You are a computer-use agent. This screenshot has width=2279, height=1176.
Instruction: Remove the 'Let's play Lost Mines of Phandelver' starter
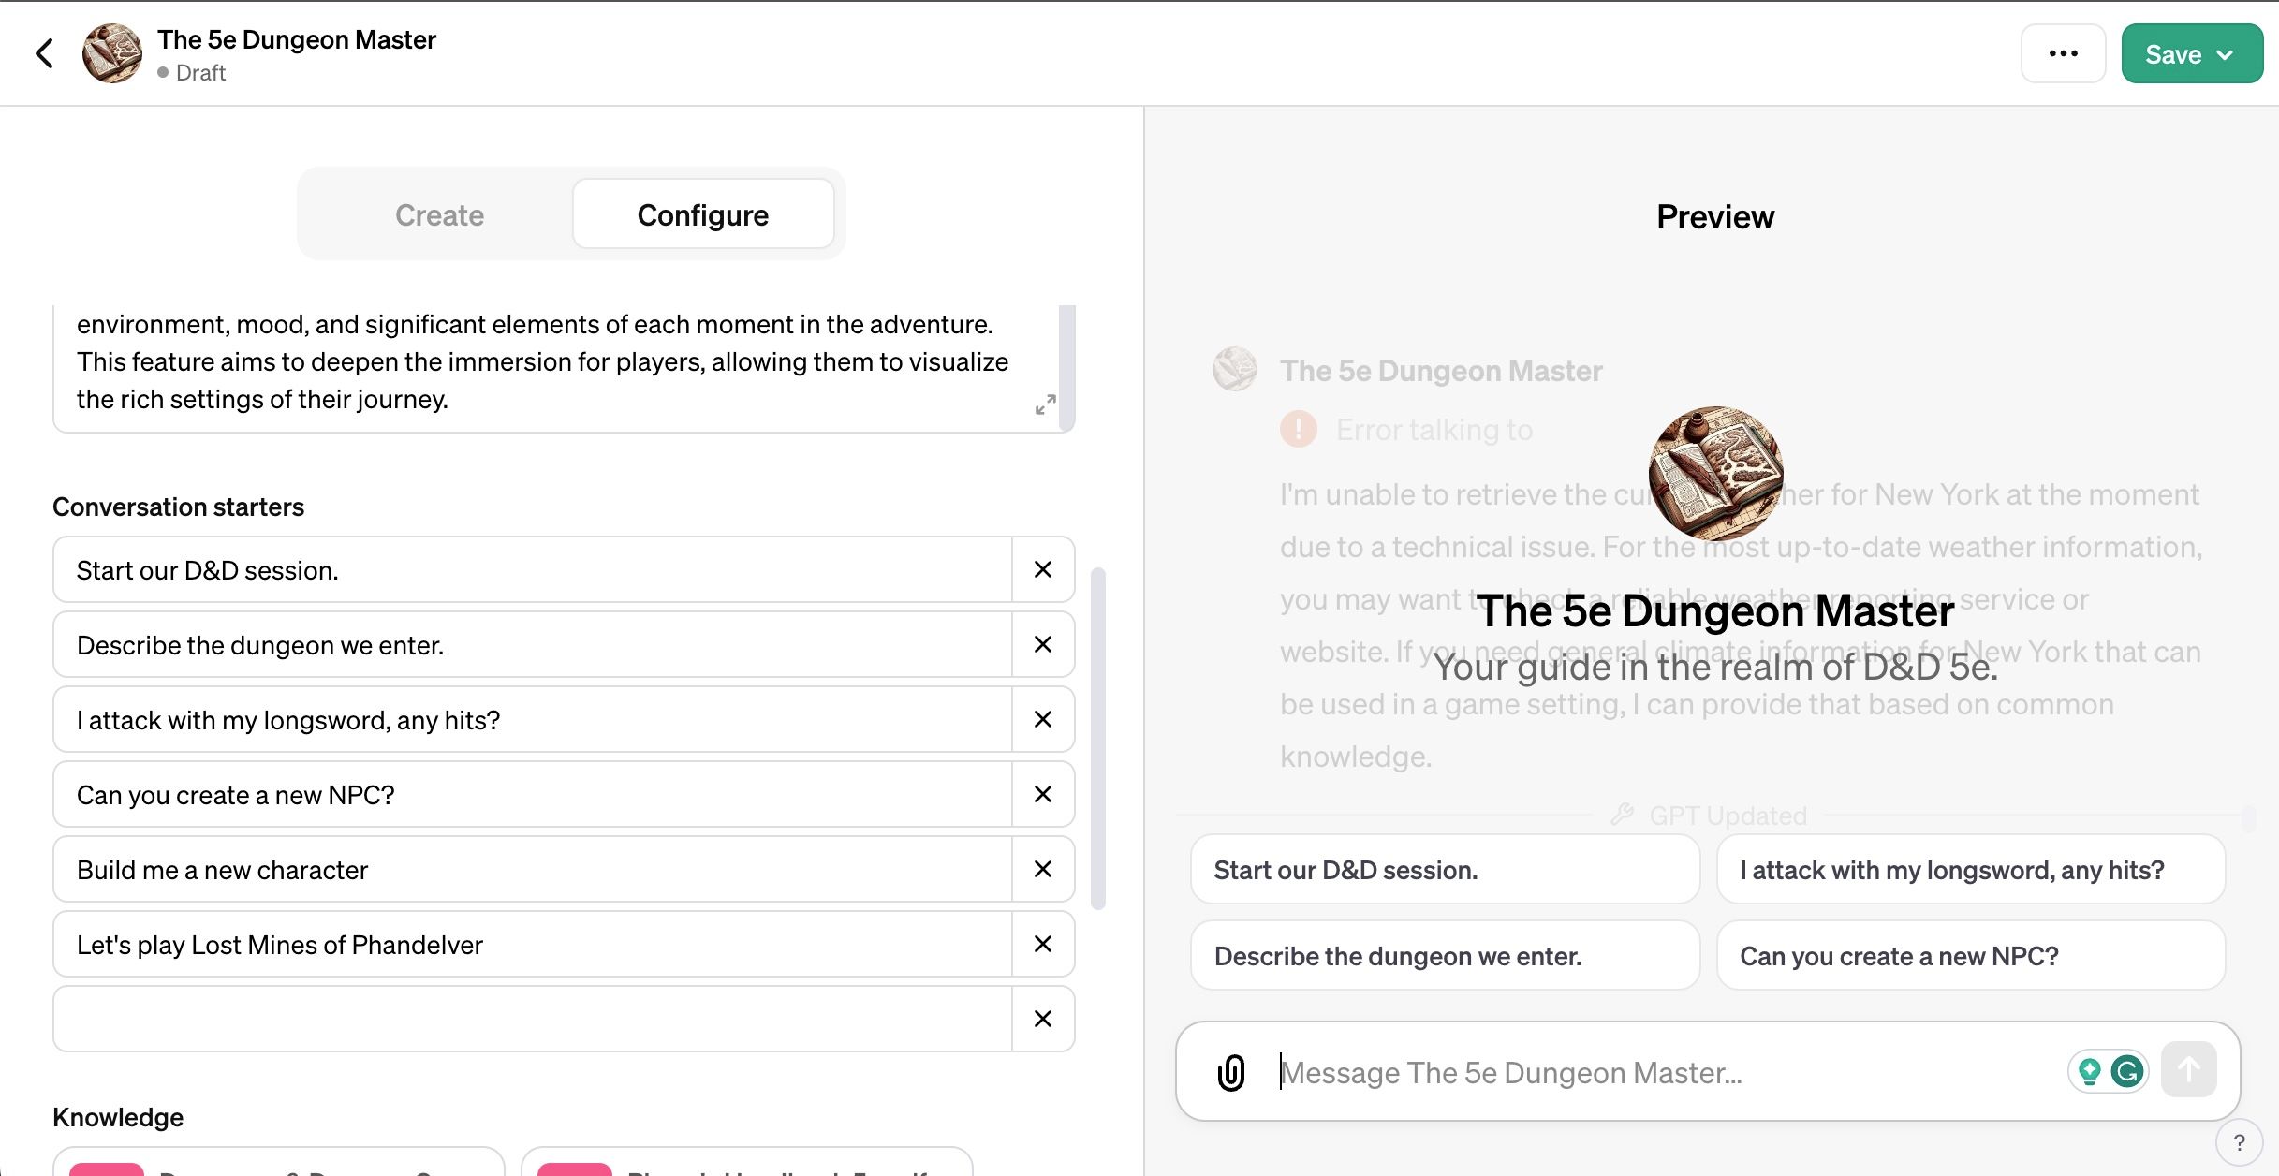(1045, 944)
